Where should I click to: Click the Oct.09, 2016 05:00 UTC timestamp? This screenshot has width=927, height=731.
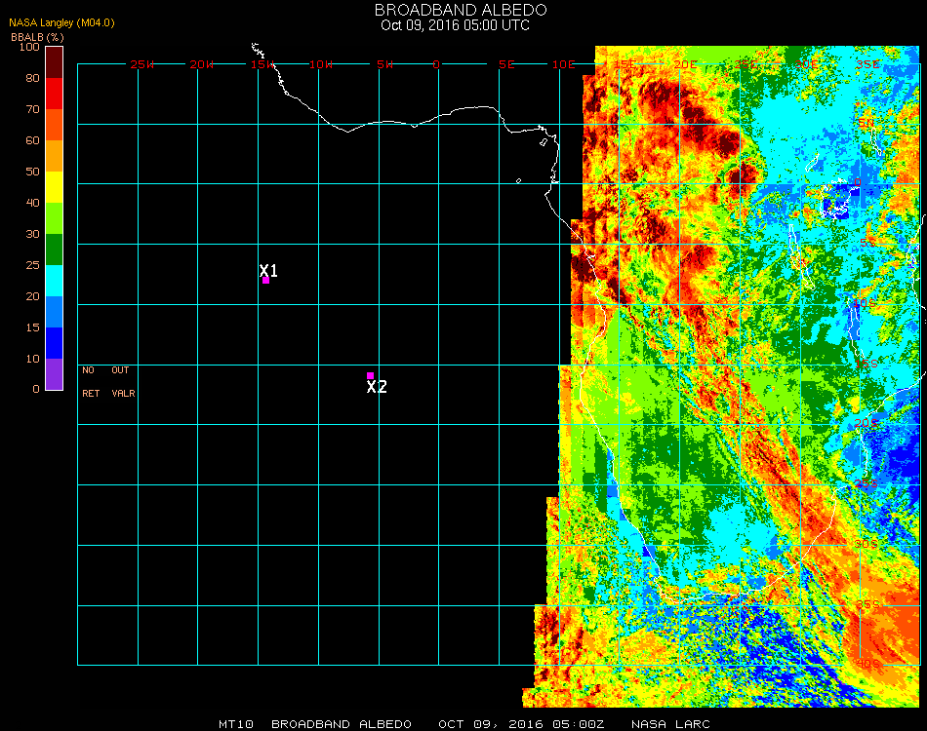click(x=455, y=25)
